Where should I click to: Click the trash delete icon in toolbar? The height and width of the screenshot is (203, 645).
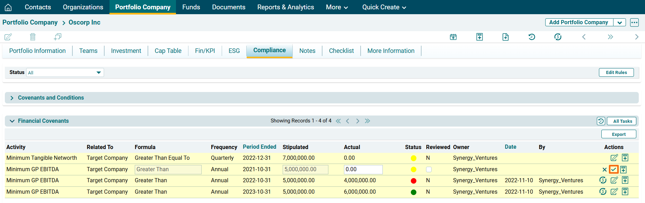click(x=33, y=37)
